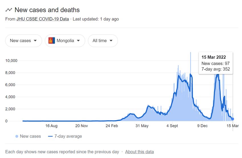Click the highlighted 15 Mar data point
This screenshot has height=158, width=242.
(233, 119)
